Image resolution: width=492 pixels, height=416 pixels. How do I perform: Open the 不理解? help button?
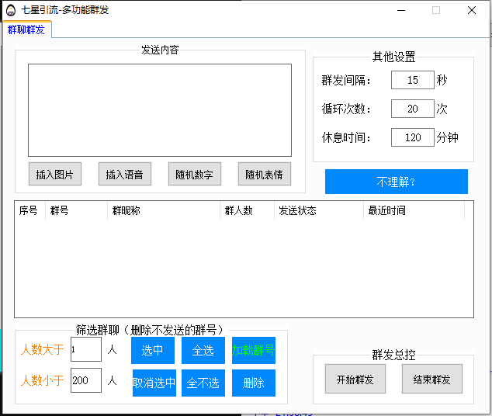coord(397,182)
